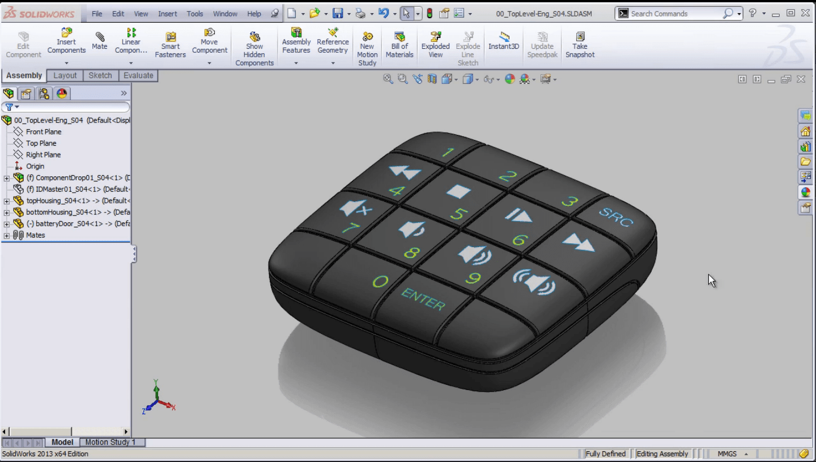Screen dimensions: 816x462
Task: Switch to the Evaluate tab
Action: (x=138, y=75)
